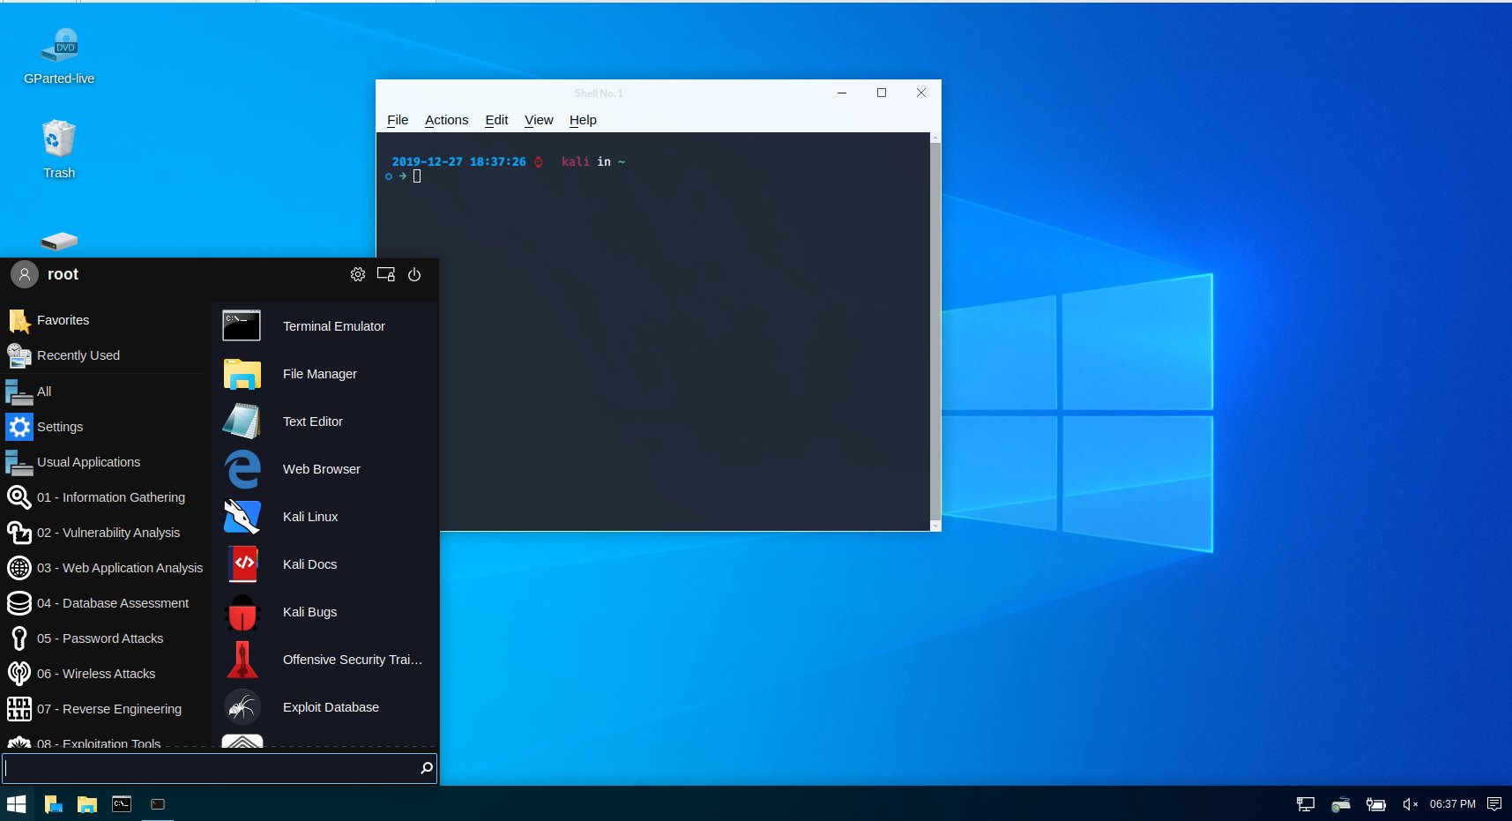Select the GParted-live desktop icon
1512x821 pixels.
(x=59, y=56)
